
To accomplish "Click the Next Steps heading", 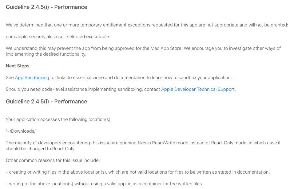I will coord(18,66).
